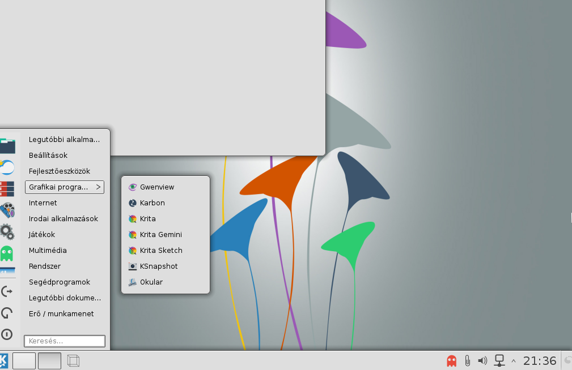Switch to first virtual desktop in pager

[24, 361]
